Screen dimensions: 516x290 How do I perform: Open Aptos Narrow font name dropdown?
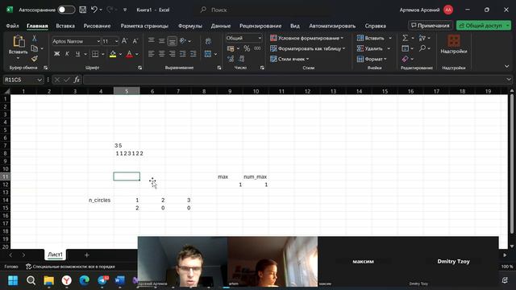pyautogui.click(x=98, y=41)
